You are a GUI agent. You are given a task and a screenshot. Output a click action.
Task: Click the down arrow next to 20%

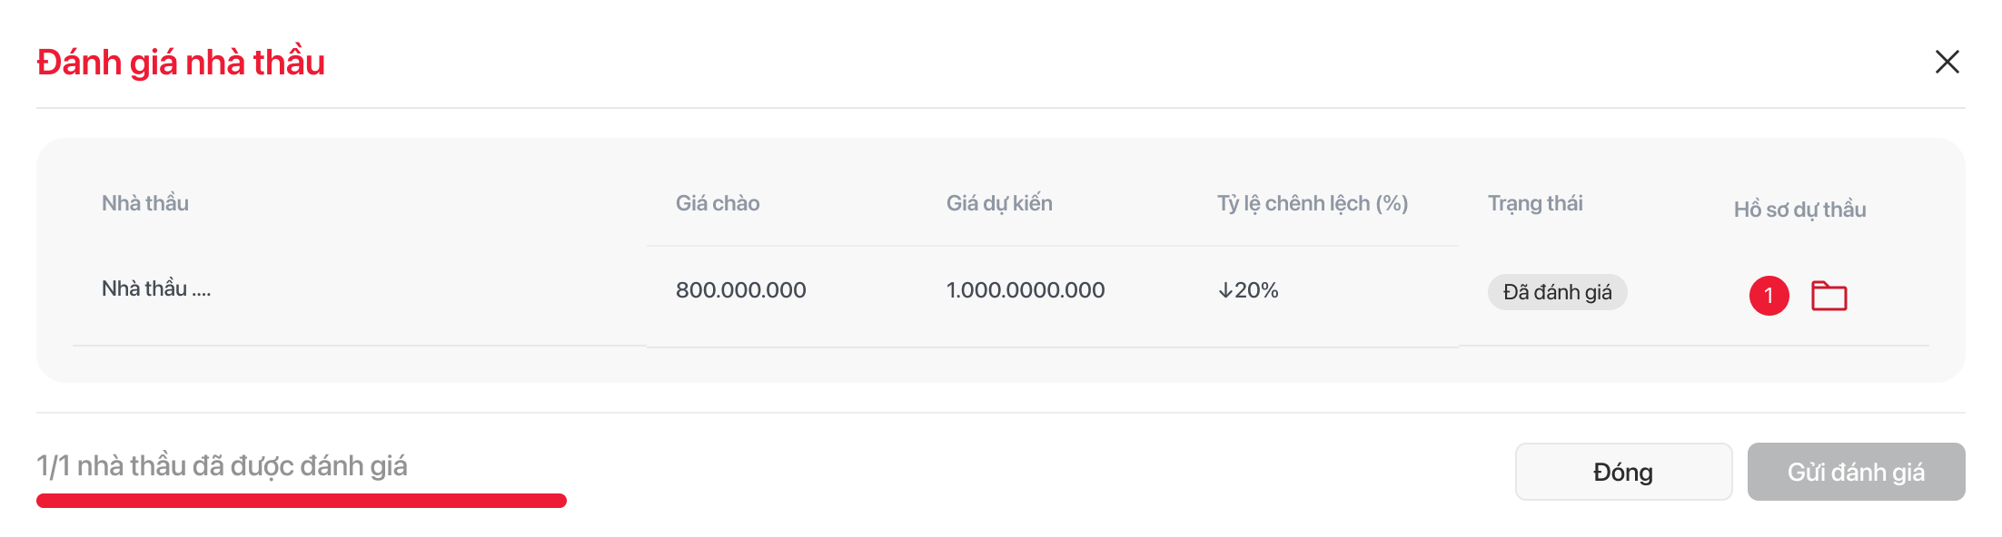coord(1225,290)
